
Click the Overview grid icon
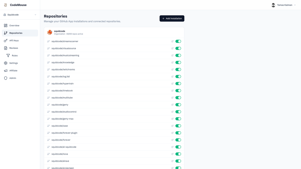pyautogui.click(x=6, y=26)
